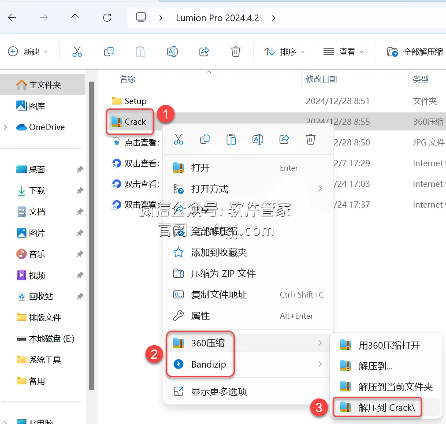Open 主文件夹 in the sidebar
Screen dimensions: 446x424
[x=43, y=85]
